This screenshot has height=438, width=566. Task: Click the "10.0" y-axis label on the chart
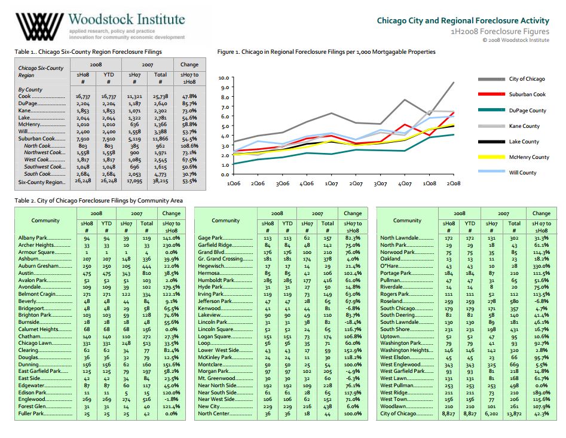click(x=224, y=78)
